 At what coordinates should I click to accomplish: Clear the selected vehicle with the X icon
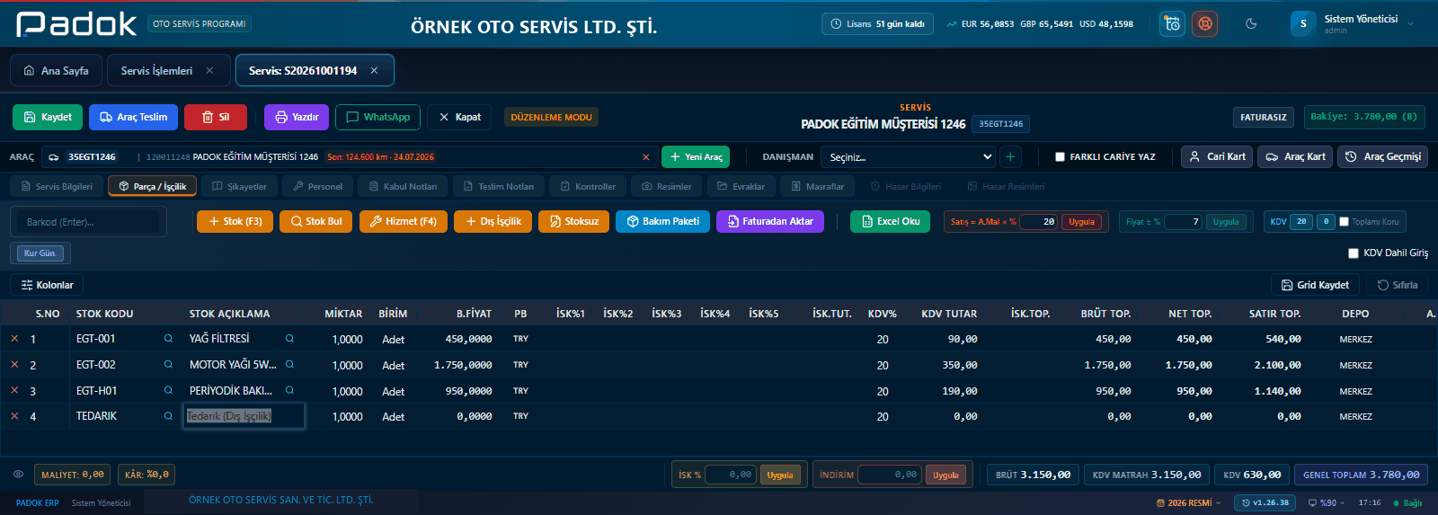[x=645, y=157]
